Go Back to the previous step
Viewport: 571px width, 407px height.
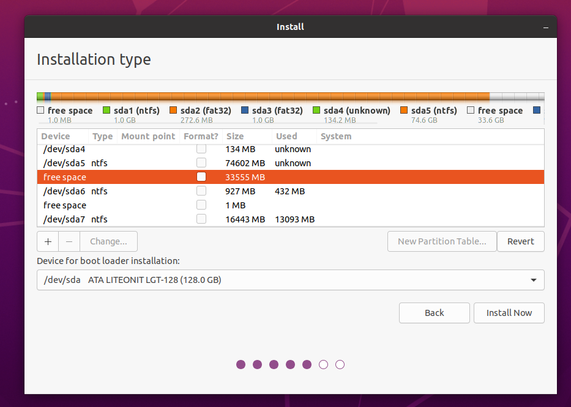pyautogui.click(x=435, y=313)
